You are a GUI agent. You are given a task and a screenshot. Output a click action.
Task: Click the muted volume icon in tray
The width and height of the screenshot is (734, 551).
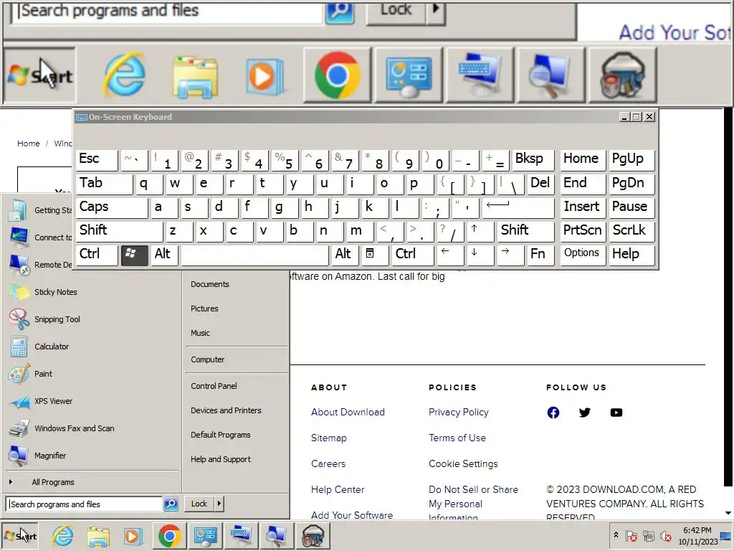coord(666,535)
